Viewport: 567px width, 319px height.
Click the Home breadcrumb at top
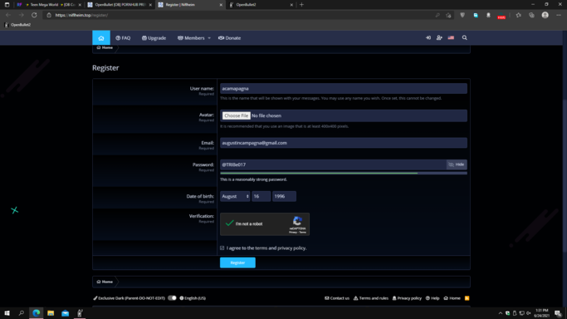[x=105, y=47]
